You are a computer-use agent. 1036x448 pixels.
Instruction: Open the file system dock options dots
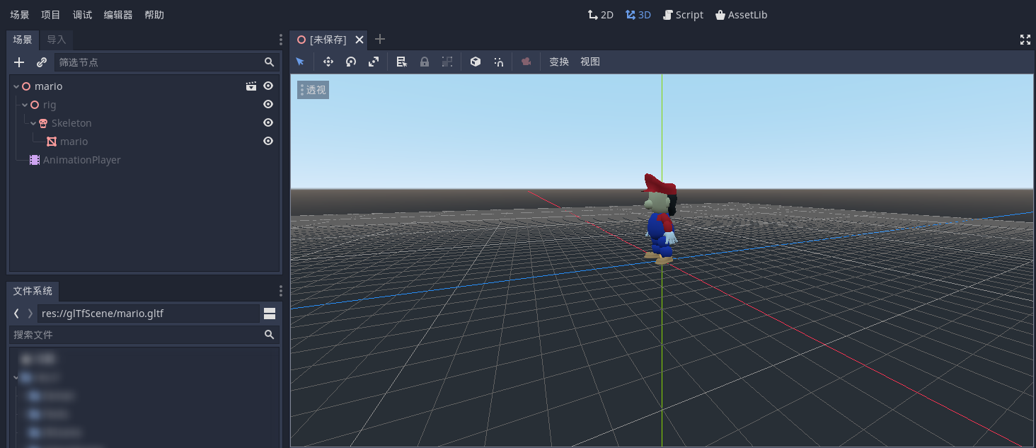pyautogui.click(x=281, y=291)
